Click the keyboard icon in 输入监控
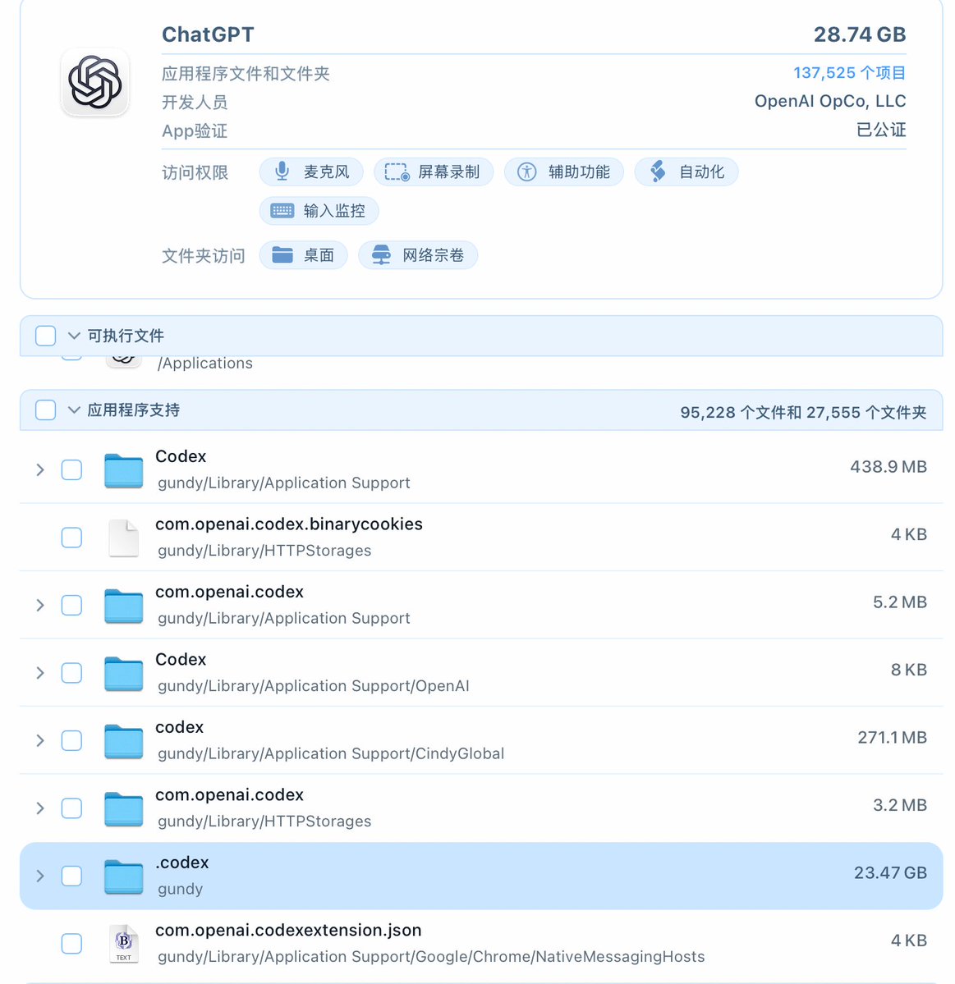This screenshot has height=984, width=955. click(x=282, y=211)
